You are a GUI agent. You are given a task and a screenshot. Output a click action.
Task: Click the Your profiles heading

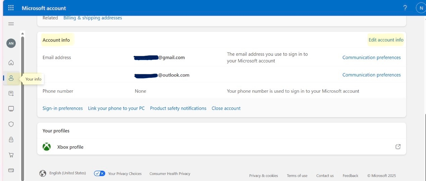click(56, 131)
